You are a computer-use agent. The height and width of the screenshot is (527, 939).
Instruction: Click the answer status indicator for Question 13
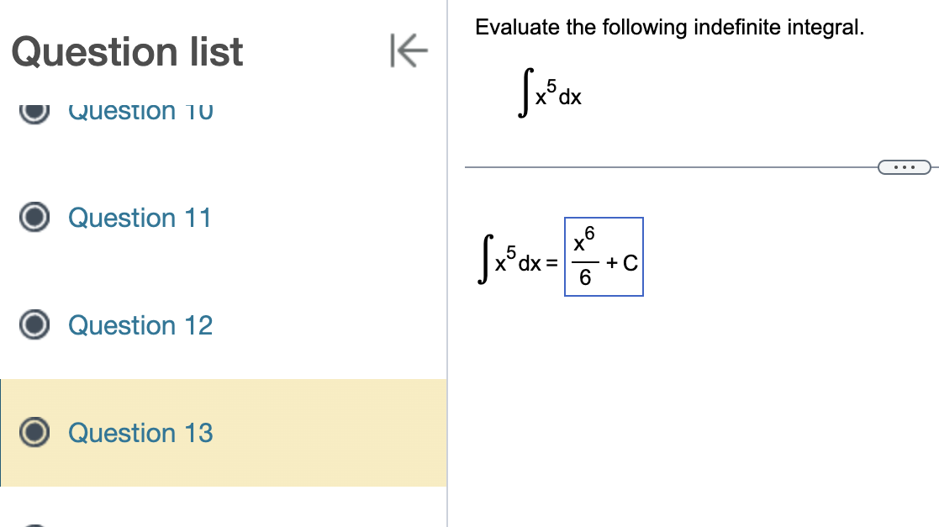(x=34, y=433)
